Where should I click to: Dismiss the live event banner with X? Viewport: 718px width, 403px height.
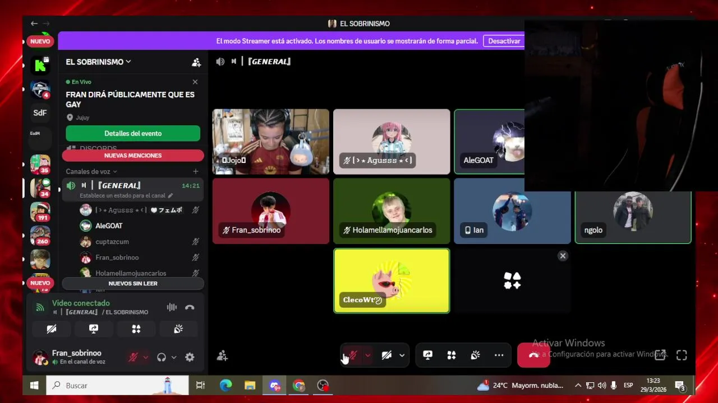click(x=195, y=82)
